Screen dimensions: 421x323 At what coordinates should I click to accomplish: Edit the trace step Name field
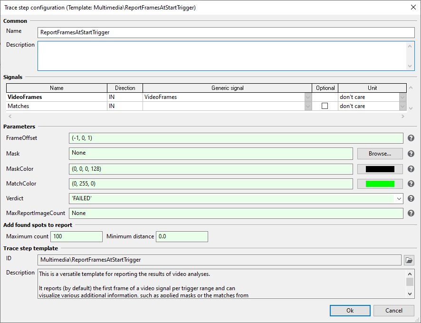click(226, 32)
